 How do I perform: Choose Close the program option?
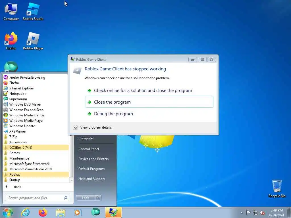pos(149,102)
